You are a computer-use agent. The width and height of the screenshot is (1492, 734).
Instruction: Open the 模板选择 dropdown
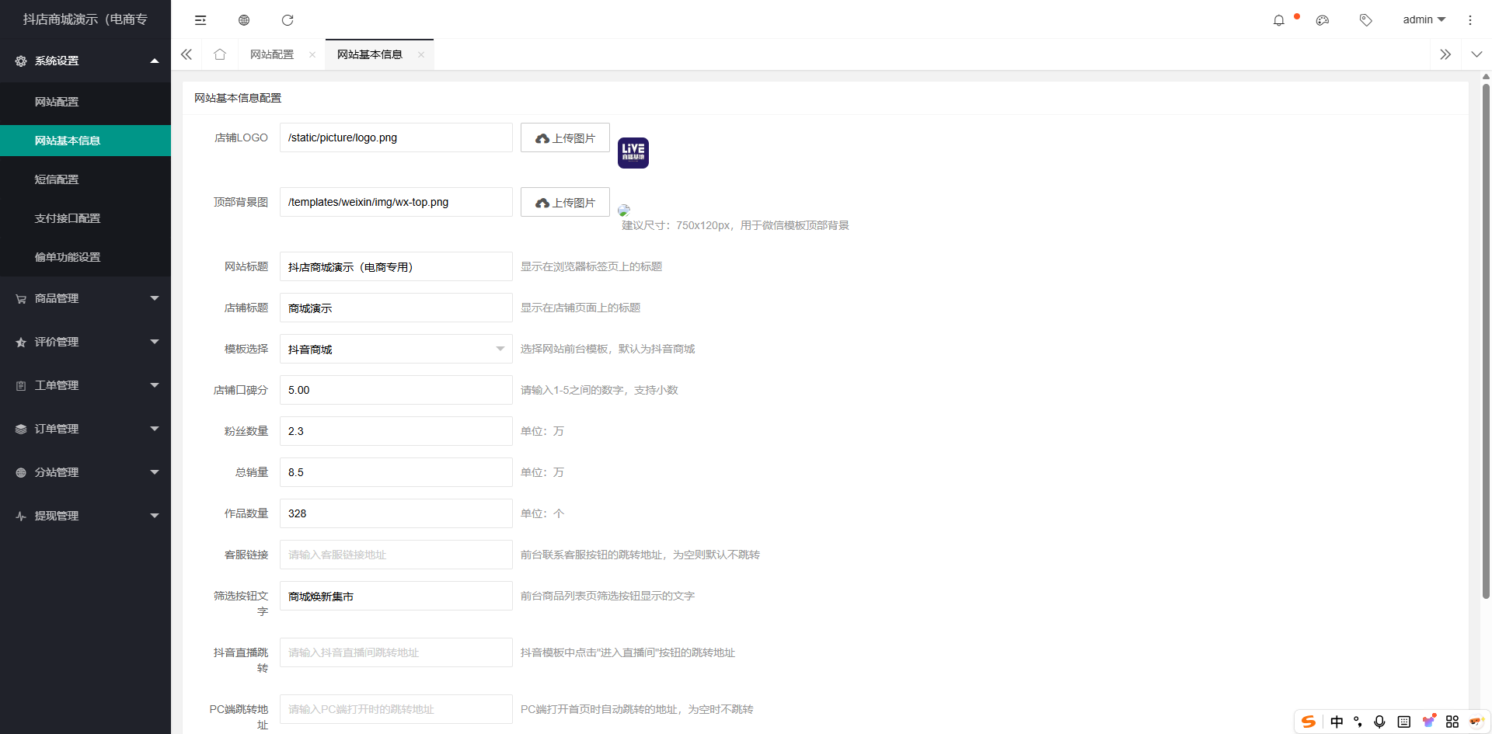coord(396,349)
